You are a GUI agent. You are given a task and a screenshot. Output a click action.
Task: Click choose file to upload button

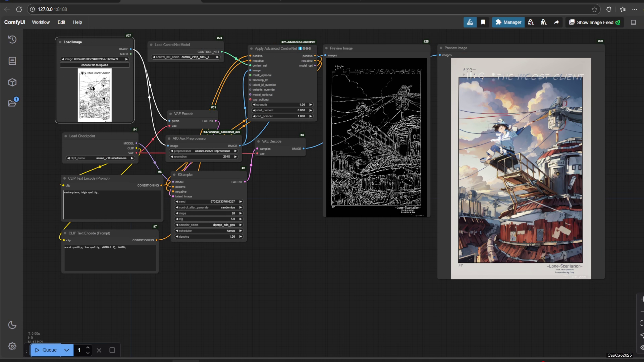(x=95, y=65)
